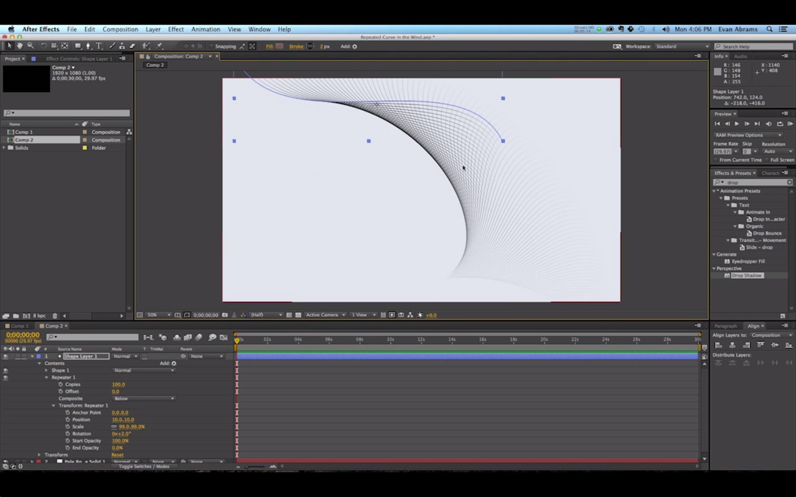The width and height of the screenshot is (796, 497).
Task: Select the Rectangle shape tool
Action: [x=77, y=46]
